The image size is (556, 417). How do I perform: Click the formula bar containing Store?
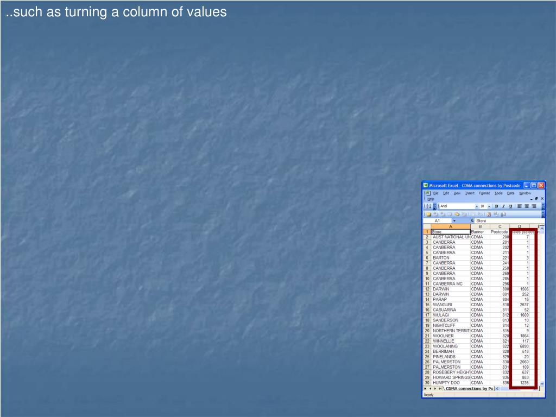(x=509, y=220)
